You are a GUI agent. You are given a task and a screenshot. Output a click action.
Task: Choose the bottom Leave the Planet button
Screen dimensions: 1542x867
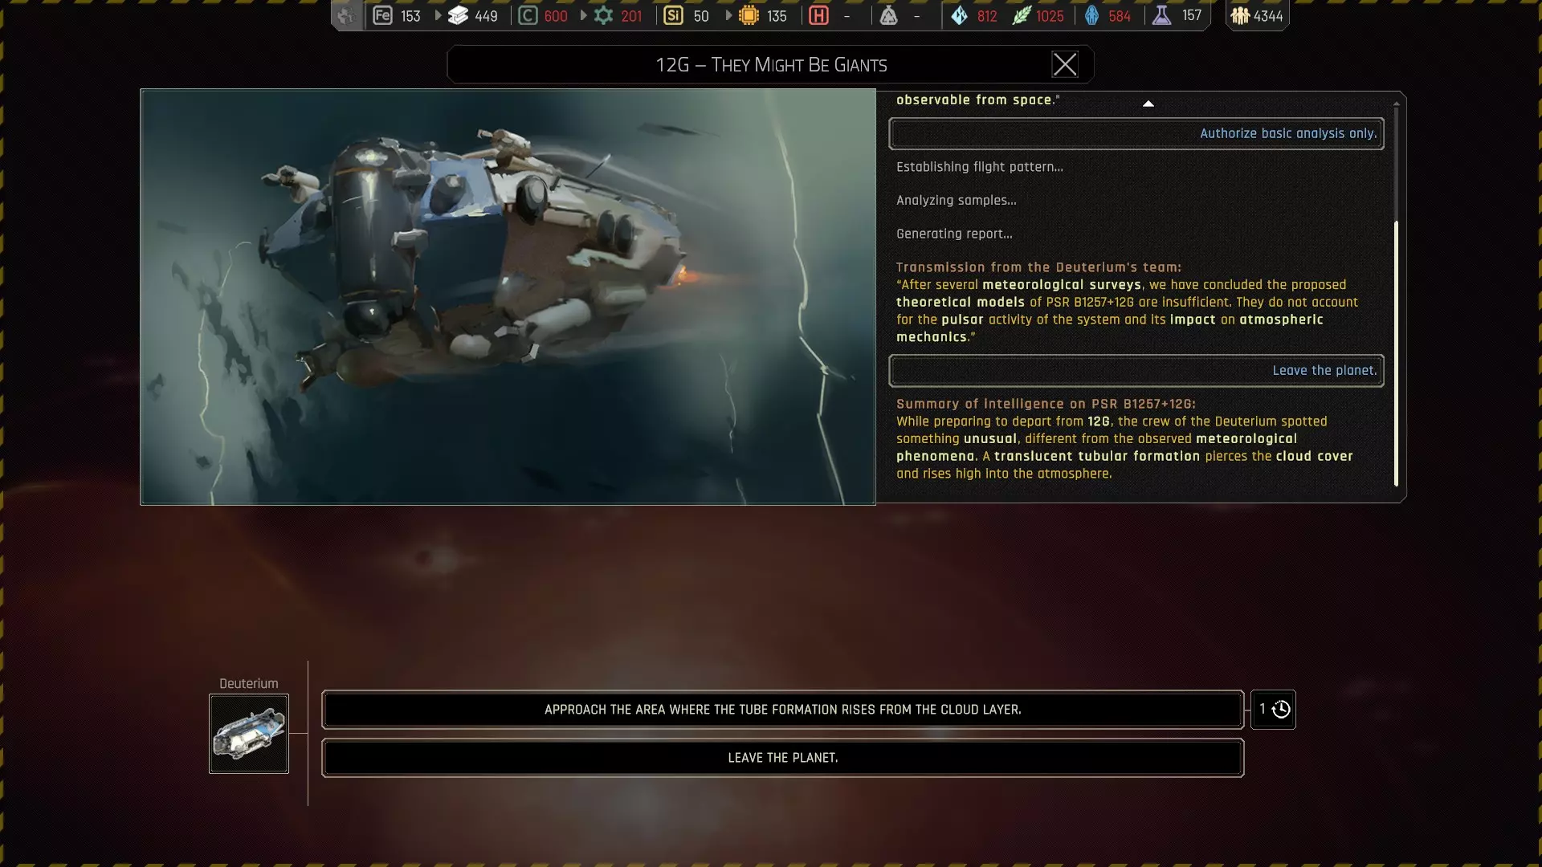pyautogui.click(x=782, y=758)
